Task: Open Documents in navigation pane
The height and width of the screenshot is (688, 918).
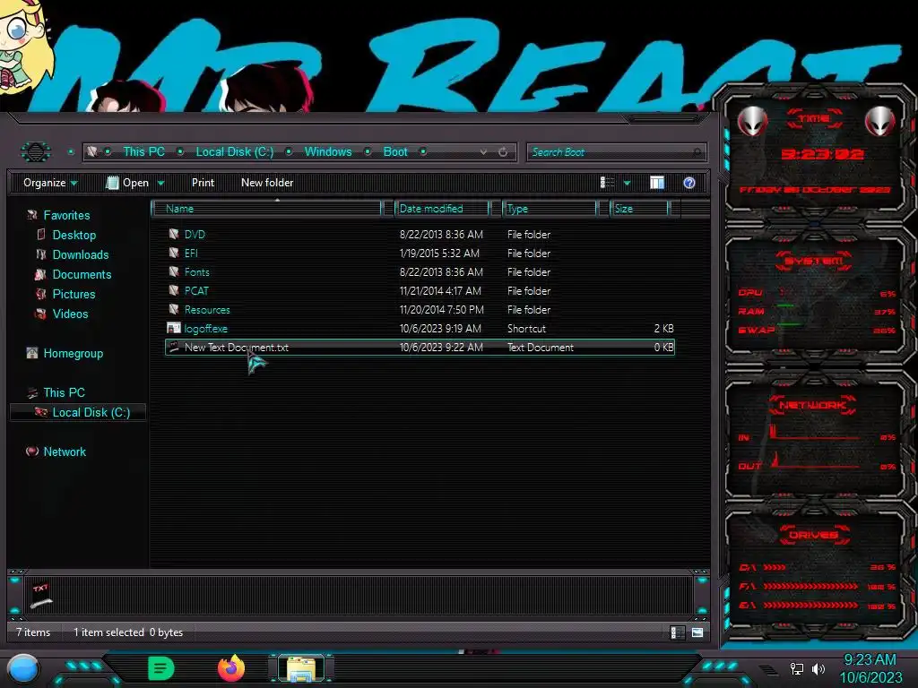Action: [82, 274]
